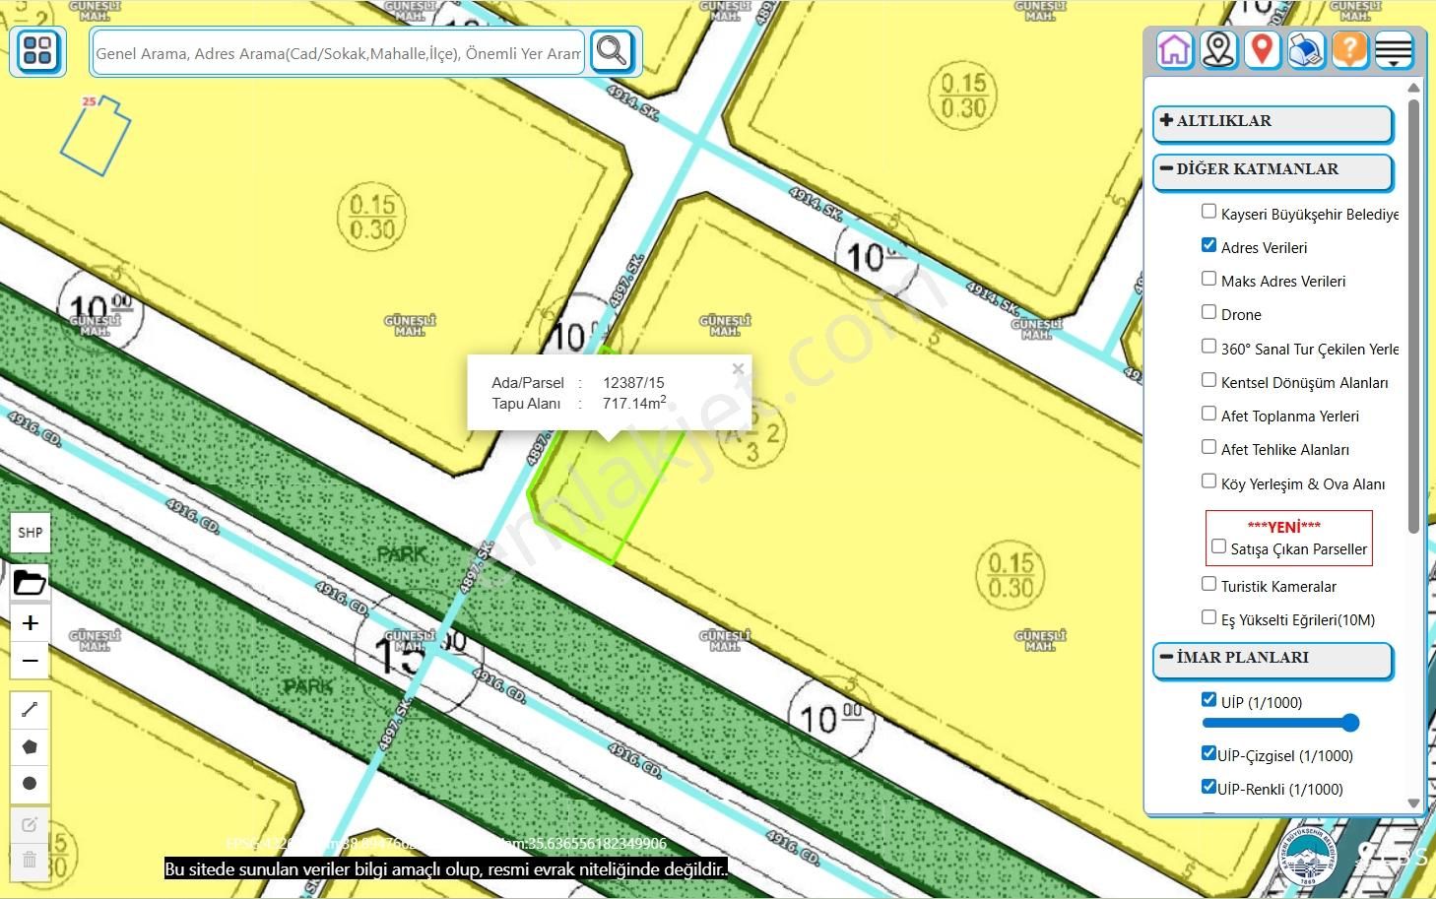Select the draw polygon tool
Image resolution: width=1436 pixels, height=899 pixels.
30,746
